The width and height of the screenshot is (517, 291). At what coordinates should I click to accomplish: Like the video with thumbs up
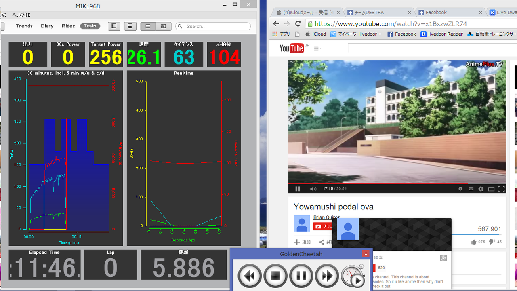click(x=473, y=242)
